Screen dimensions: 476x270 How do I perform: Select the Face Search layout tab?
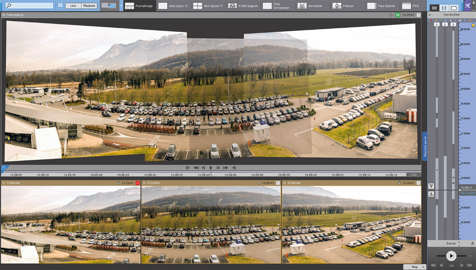click(381, 6)
